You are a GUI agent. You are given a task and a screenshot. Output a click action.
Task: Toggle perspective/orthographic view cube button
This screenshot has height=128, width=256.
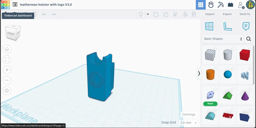(7, 91)
